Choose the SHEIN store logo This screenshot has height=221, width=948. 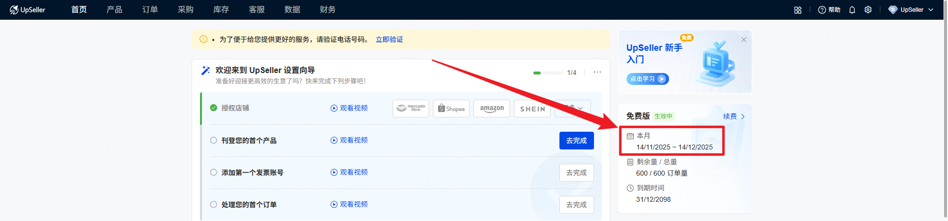tap(532, 109)
